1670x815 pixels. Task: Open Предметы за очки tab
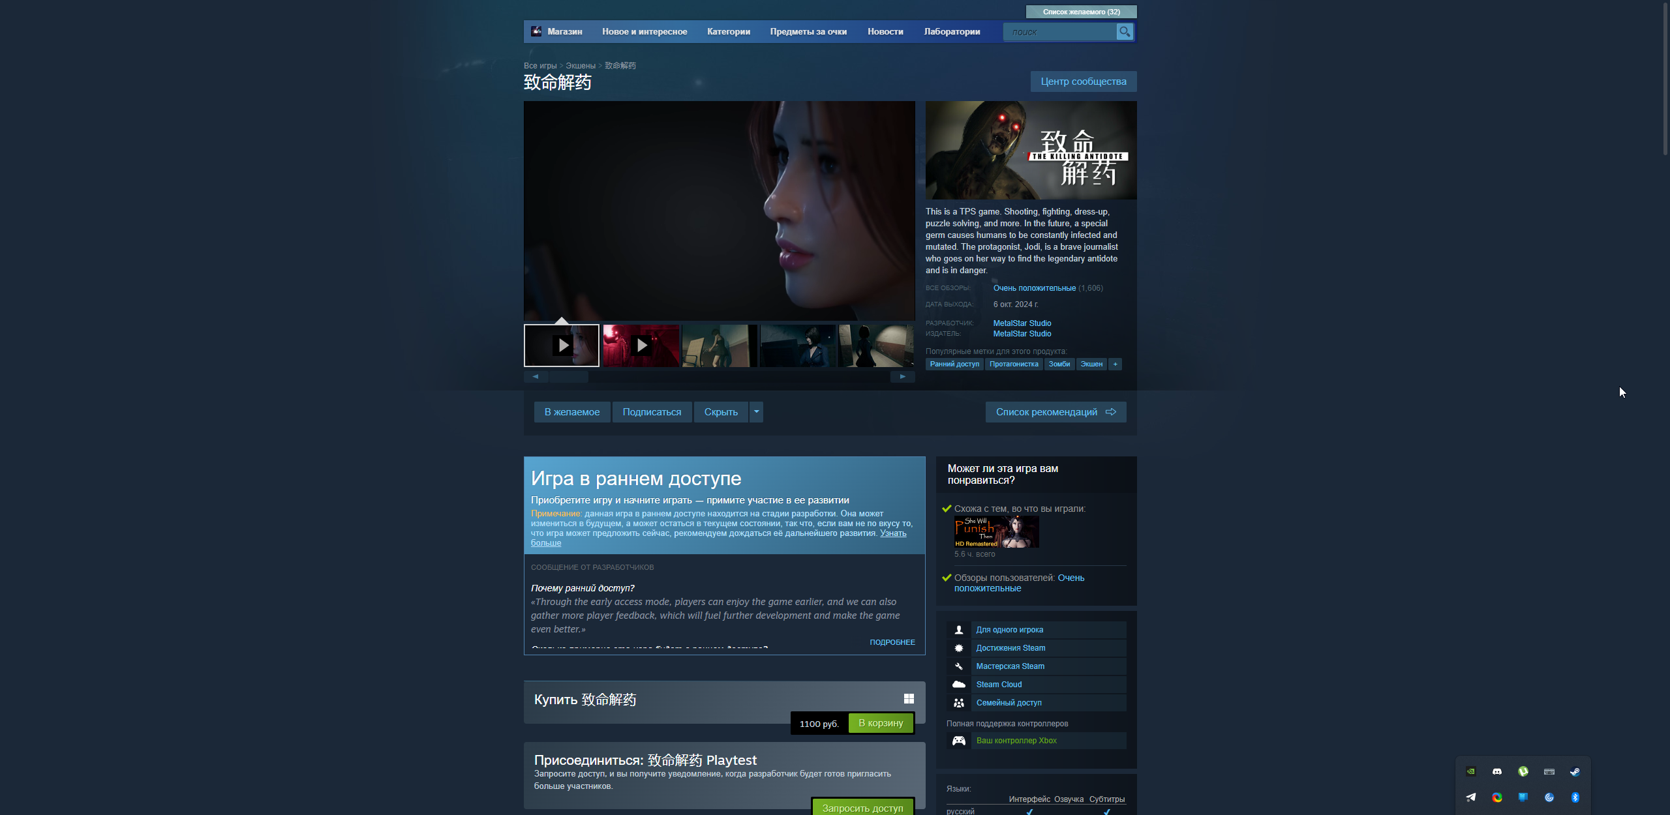808,31
